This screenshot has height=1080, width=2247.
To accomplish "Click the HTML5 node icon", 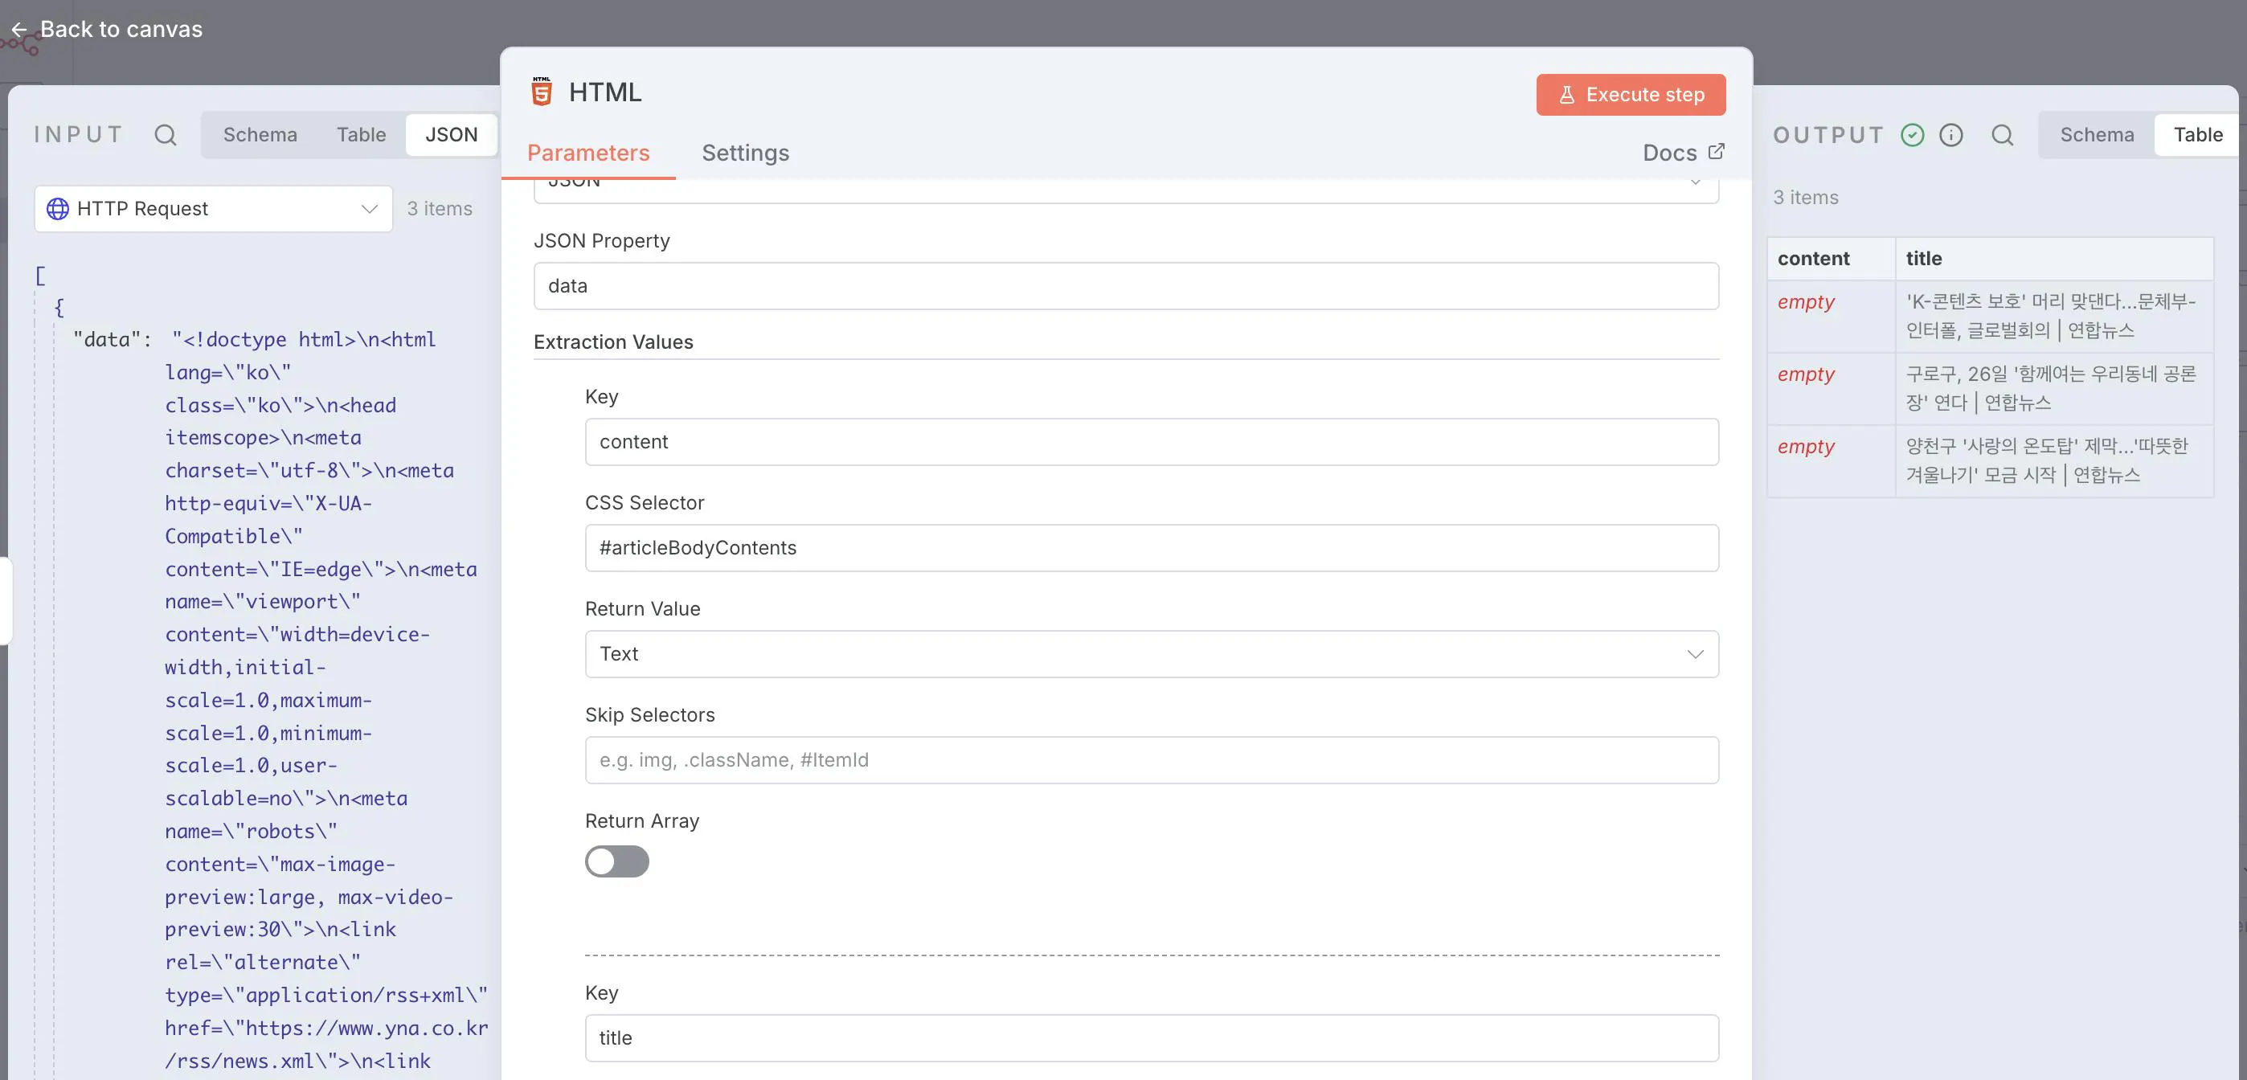I will (542, 92).
